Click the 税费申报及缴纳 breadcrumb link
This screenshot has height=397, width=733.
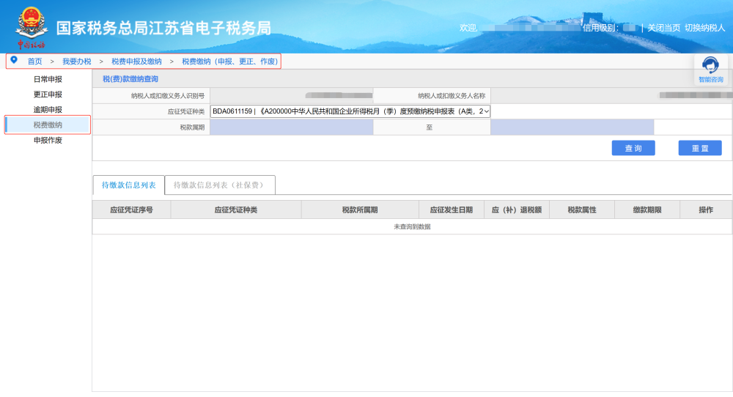tap(136, 62)
